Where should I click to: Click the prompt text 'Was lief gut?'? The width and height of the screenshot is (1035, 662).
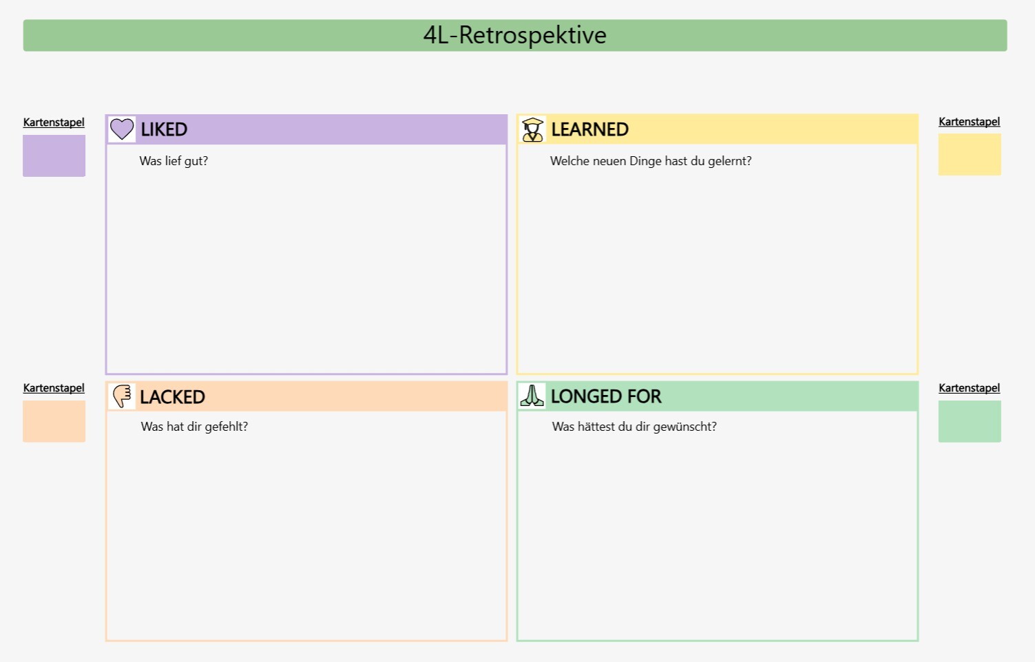tap(173, 161)
